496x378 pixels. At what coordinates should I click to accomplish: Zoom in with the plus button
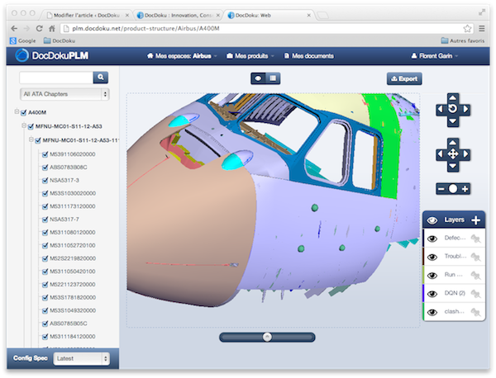click(x=465, y=189)
